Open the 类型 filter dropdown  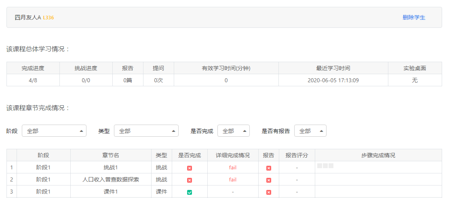point(146,131)
